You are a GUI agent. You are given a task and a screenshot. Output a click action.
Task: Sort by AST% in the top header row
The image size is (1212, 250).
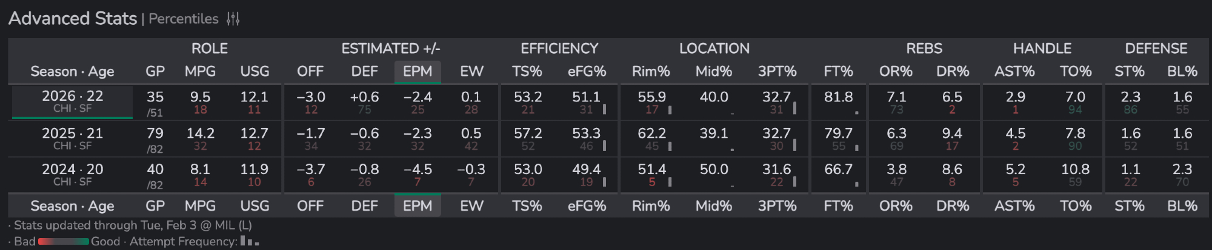point(1014,71)
